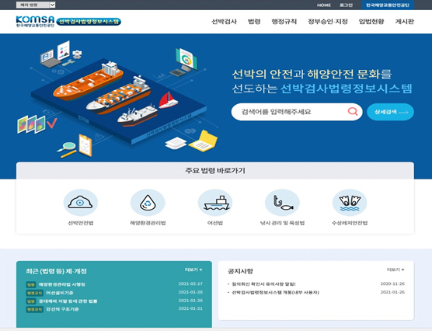
Task: Click the 법령 tag beside 해양환경관리법 시행령
Action: [31, 284]
